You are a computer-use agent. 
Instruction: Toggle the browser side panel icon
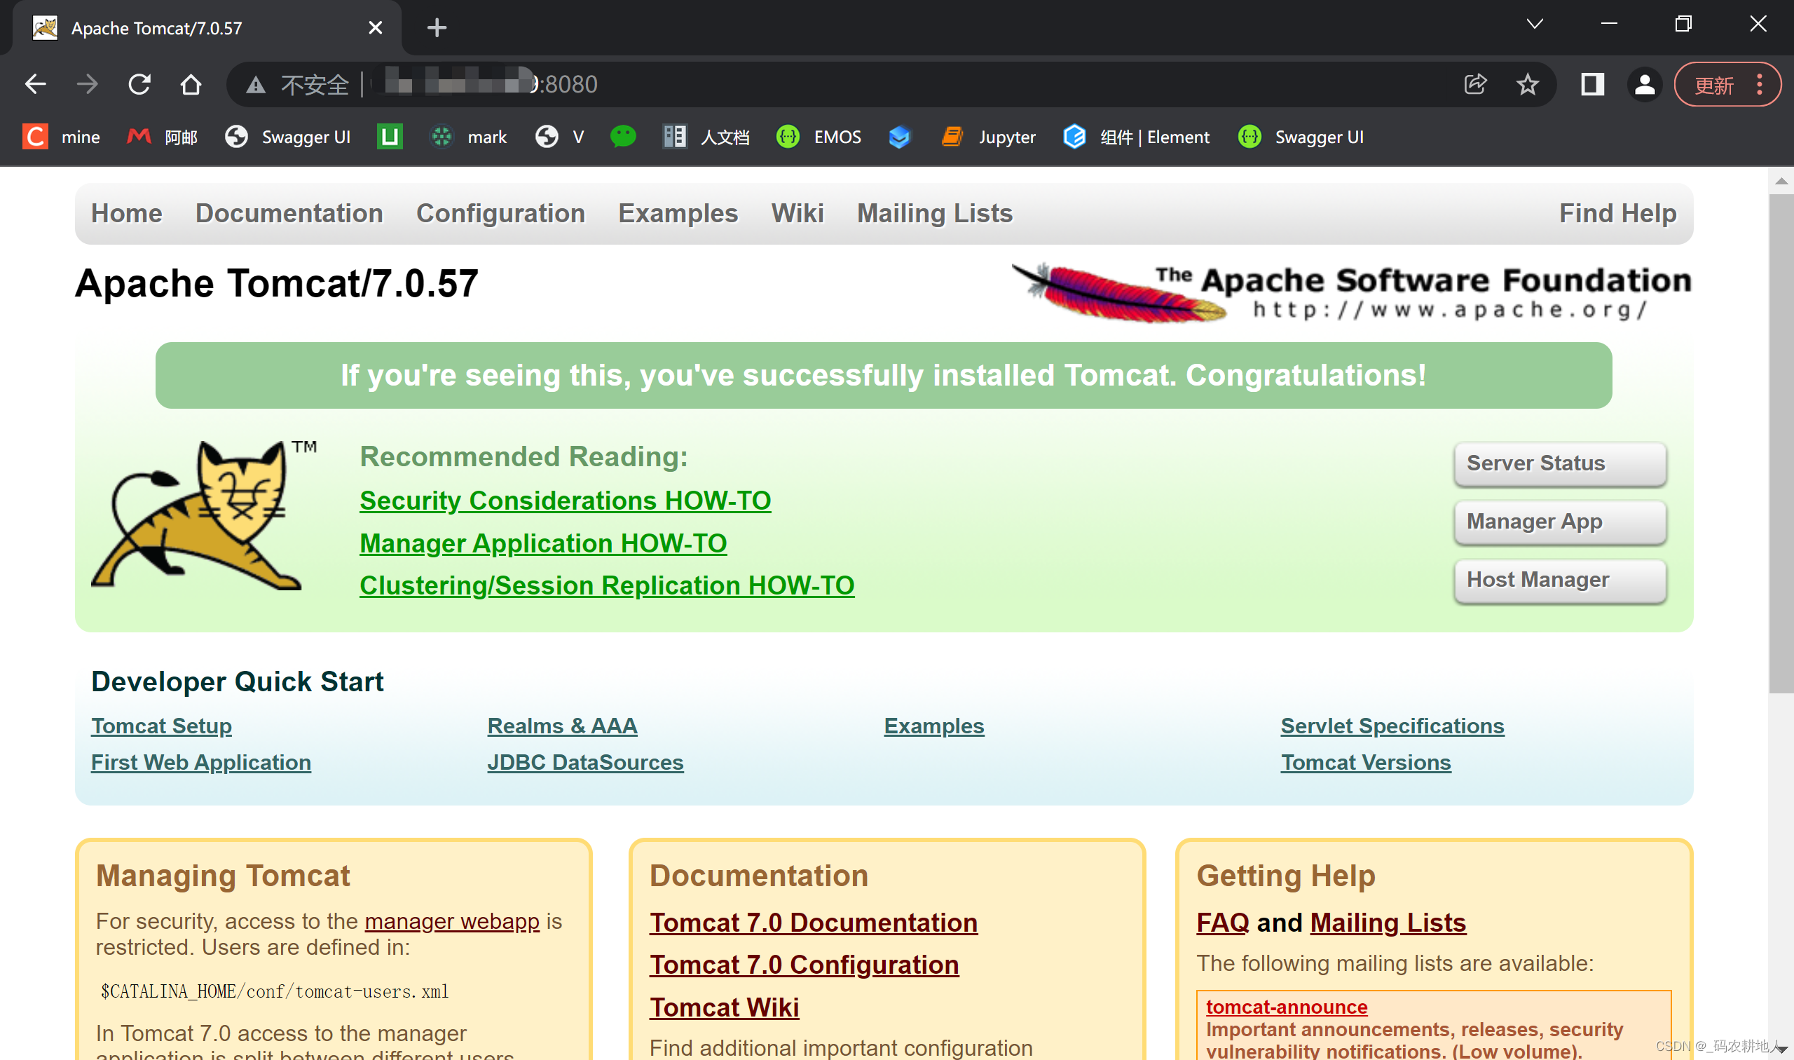point(1592,84)
